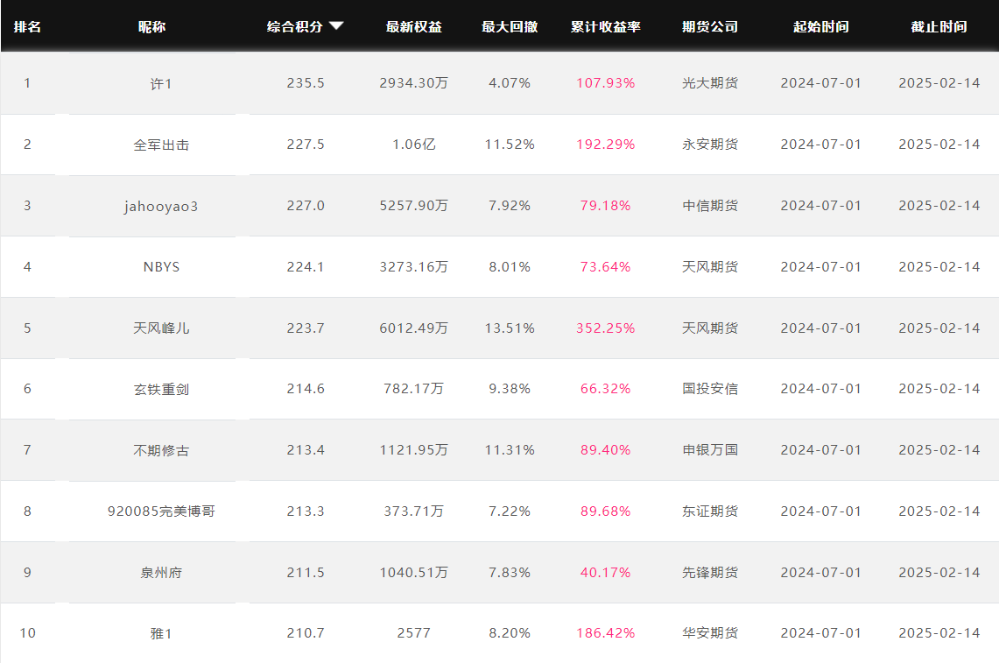Click the company 申银万国
The image size is (999, 663).
pyautogui.click(x=710, y=449)
